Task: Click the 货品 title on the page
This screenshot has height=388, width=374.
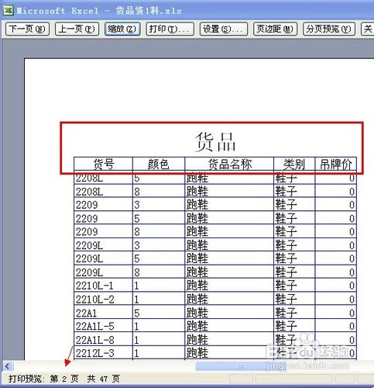Action: click(215, 142)
